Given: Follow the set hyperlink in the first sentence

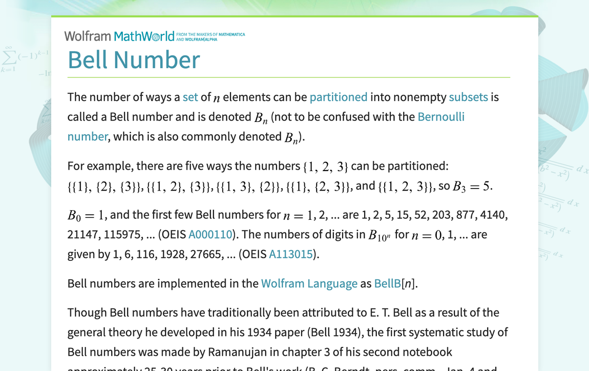Looking at the screenshot, I should coord(190,97).
